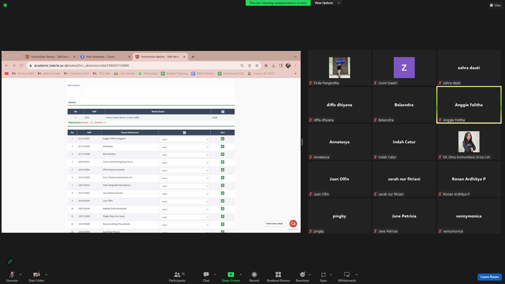Open attendance dropdown for Erica Thomas Gracemonia Lim
This screenshot has width=505, height=284.
click(x=184, y=178)
